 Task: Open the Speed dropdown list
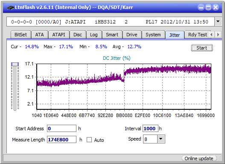[161, 139]
